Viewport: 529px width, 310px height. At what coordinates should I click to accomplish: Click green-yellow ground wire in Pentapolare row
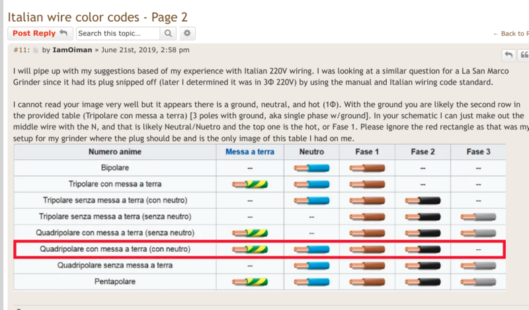(250, 282)
